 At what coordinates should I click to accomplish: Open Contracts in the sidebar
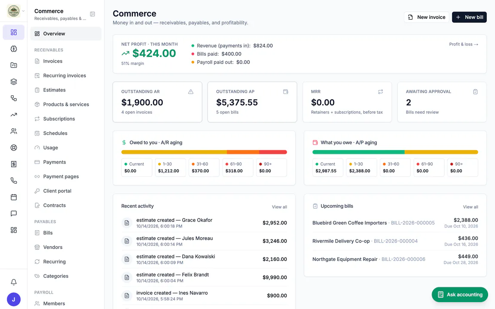[x=66, y=205]
